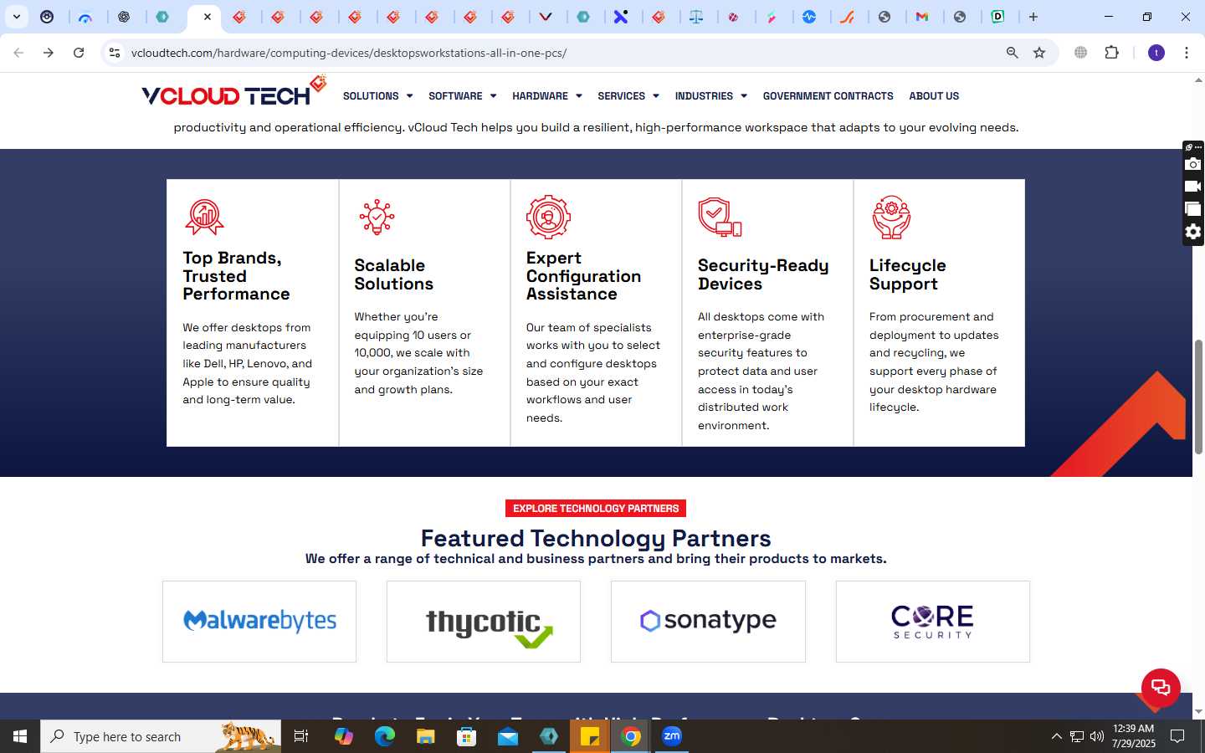Open the volume control in system tray
The image size is (1205, 753).
[x=1097, y=736]
